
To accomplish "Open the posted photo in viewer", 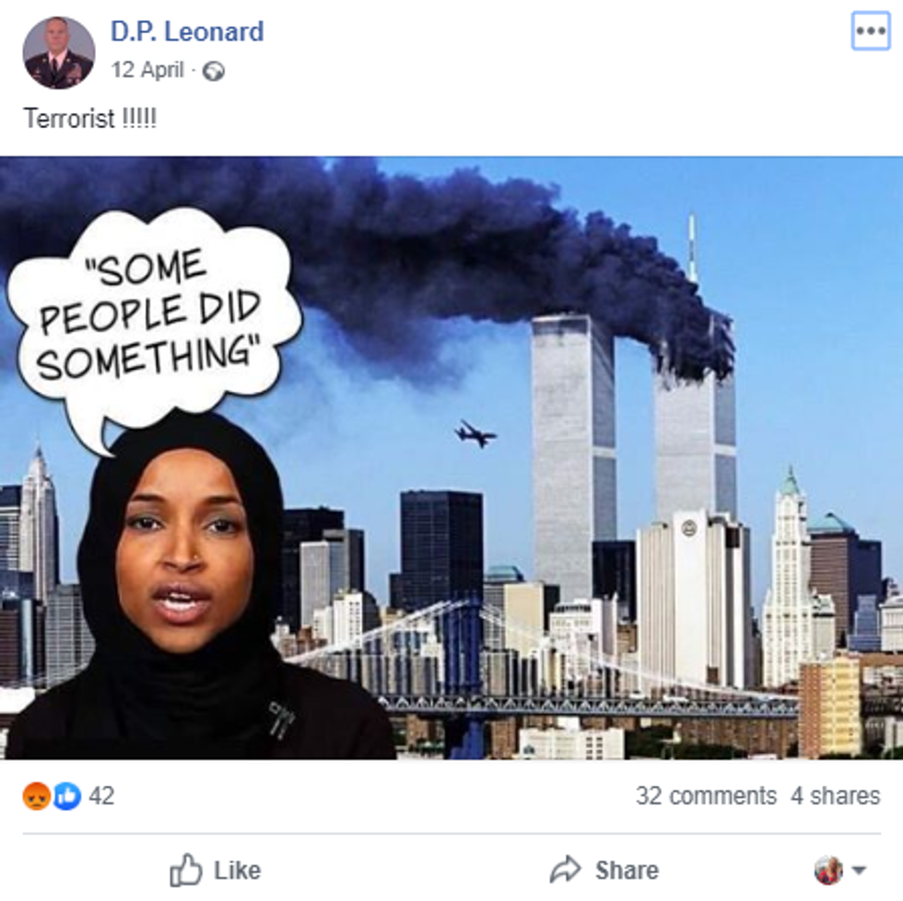I will (x=451, y=458).
